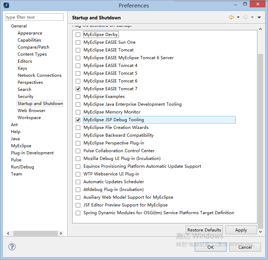Enable MyEclipse EASIE MyEclipse Tomcat 6 Server
This screenshot has width=268, height=260.
click(x=78, y=58)
